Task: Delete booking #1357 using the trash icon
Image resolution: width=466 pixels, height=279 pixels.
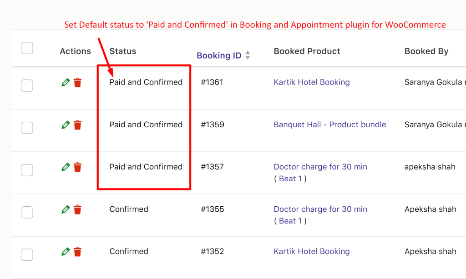Action: coord(77,167)
